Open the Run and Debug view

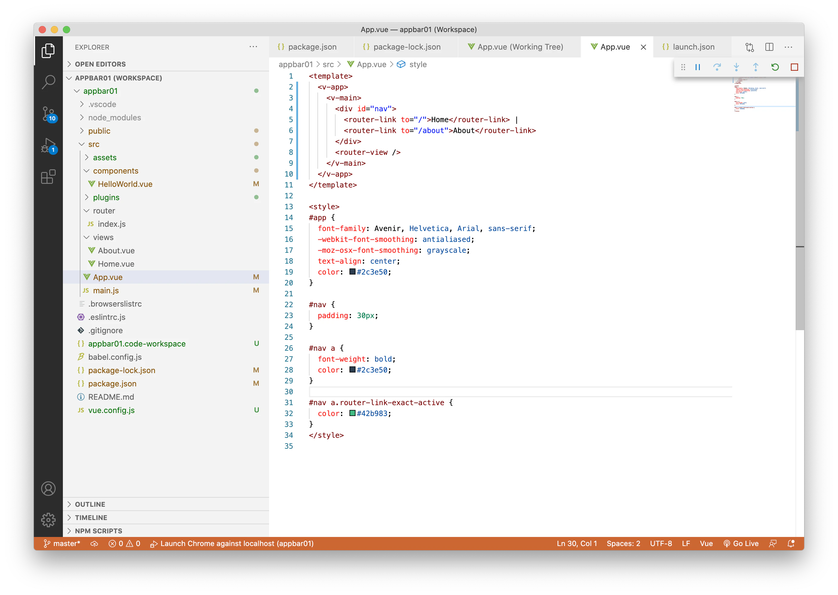coord(48,145)
